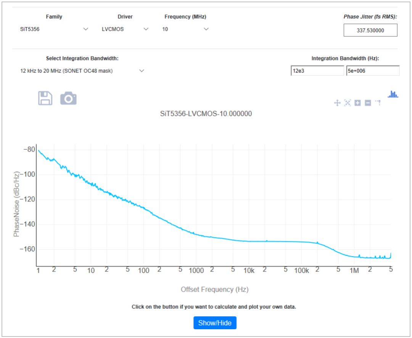
Task: Click the Family column label
Action: [x=54, y=17]
